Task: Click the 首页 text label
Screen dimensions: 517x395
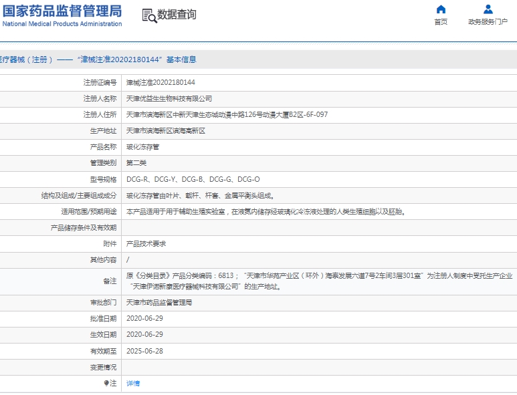Action: tap(441, 22)
